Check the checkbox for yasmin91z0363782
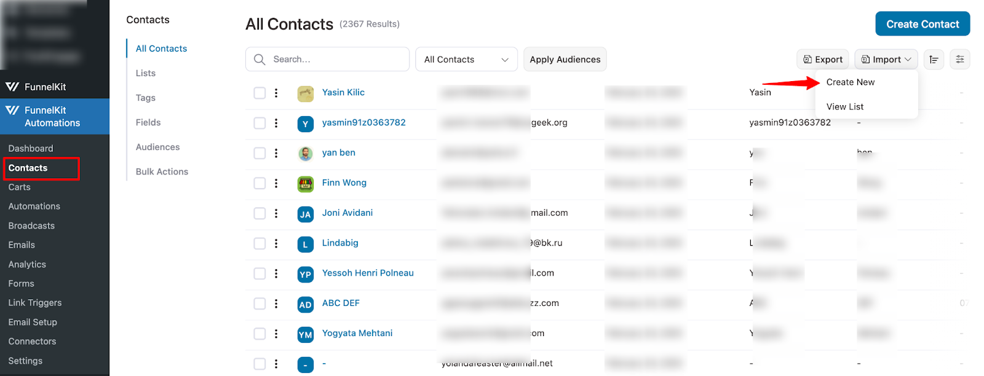 pos(259,123)
